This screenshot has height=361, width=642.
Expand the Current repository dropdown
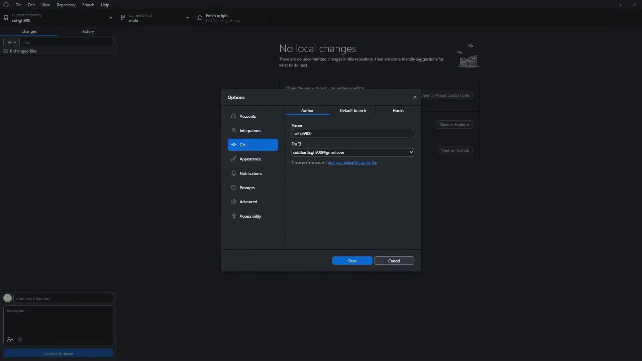tap(59, 18)
